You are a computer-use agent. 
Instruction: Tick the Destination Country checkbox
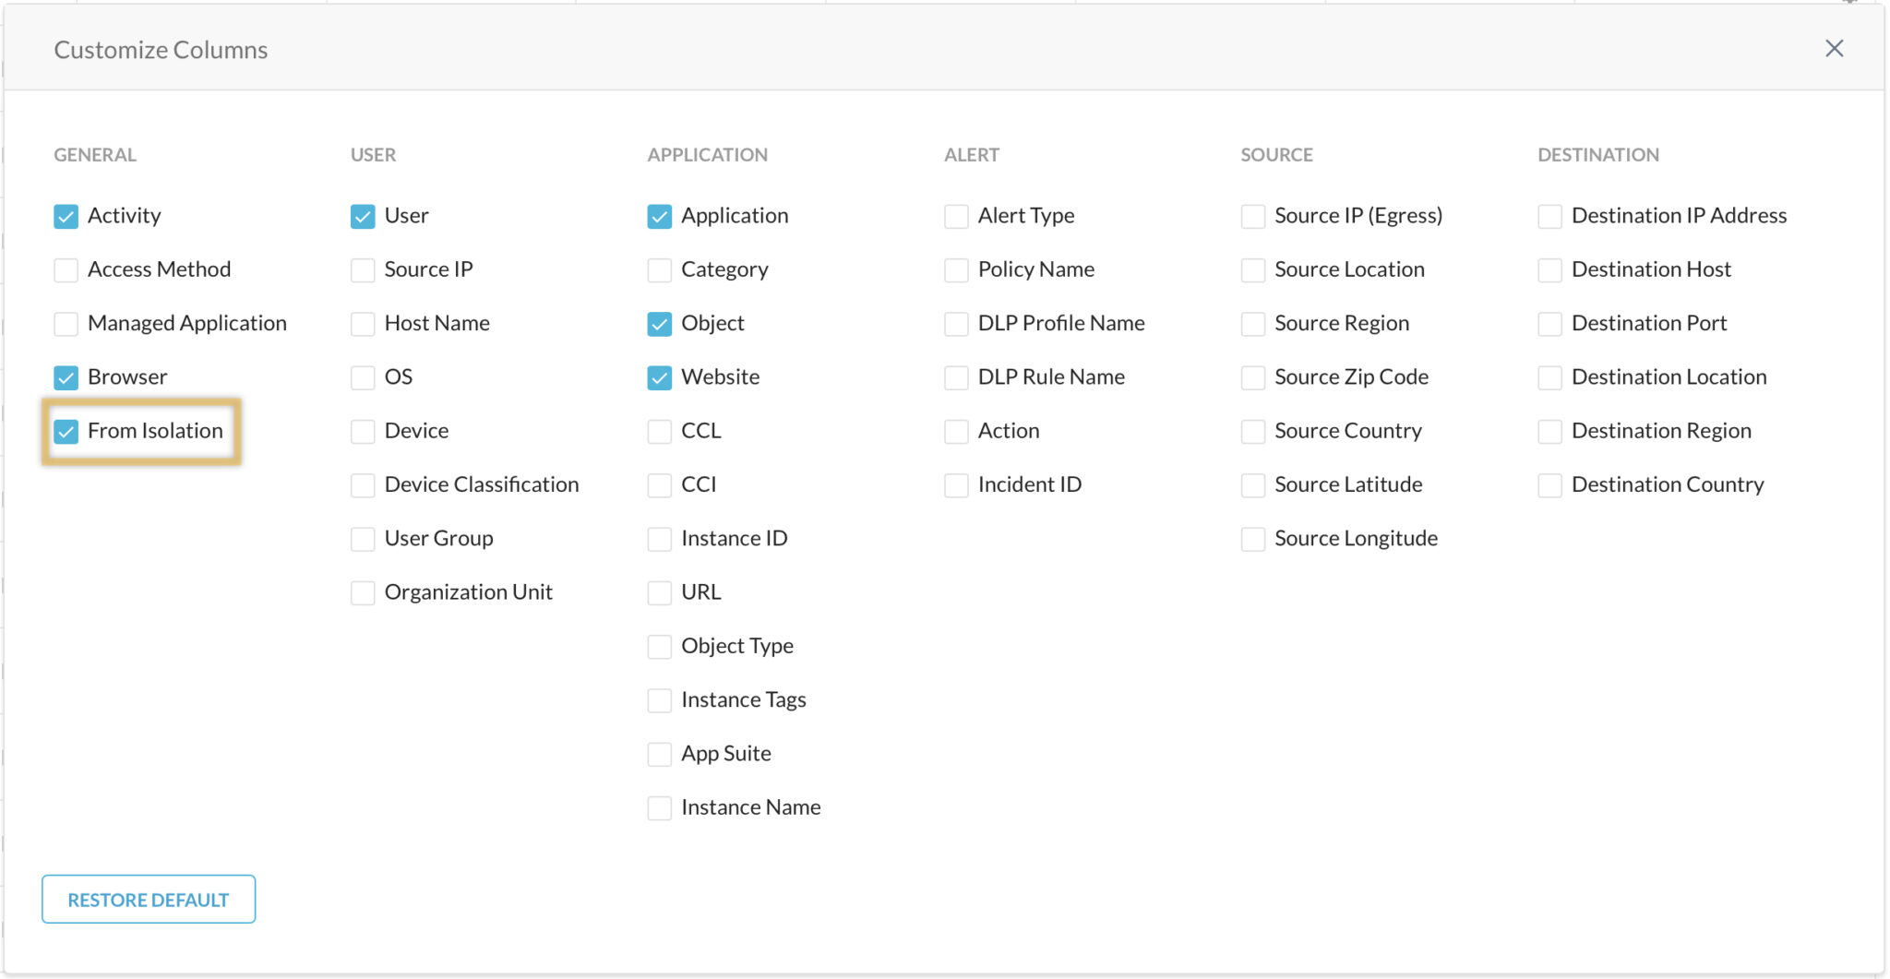[1550, 485]
